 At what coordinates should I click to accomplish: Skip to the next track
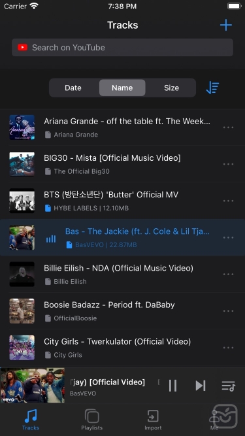click(201, 386)
